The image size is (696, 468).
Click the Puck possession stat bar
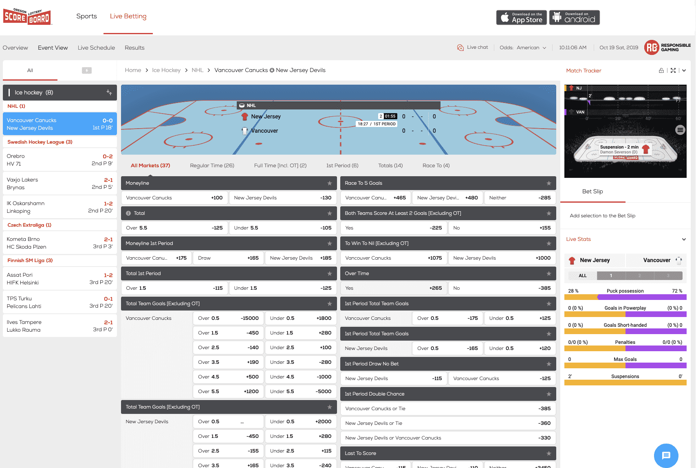point(626,297)
